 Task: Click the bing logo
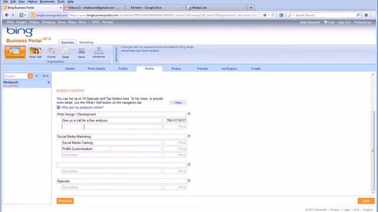coord(20,32)
